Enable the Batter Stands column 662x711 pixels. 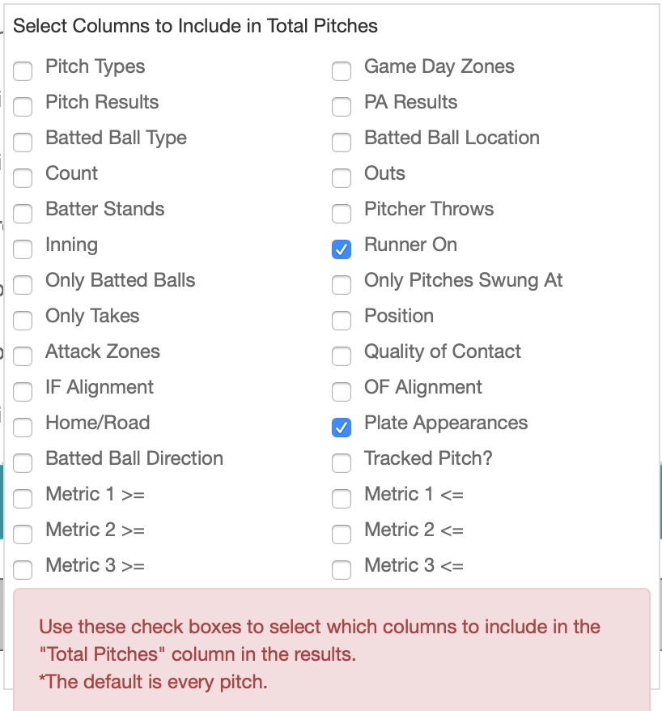click(23, 213)
